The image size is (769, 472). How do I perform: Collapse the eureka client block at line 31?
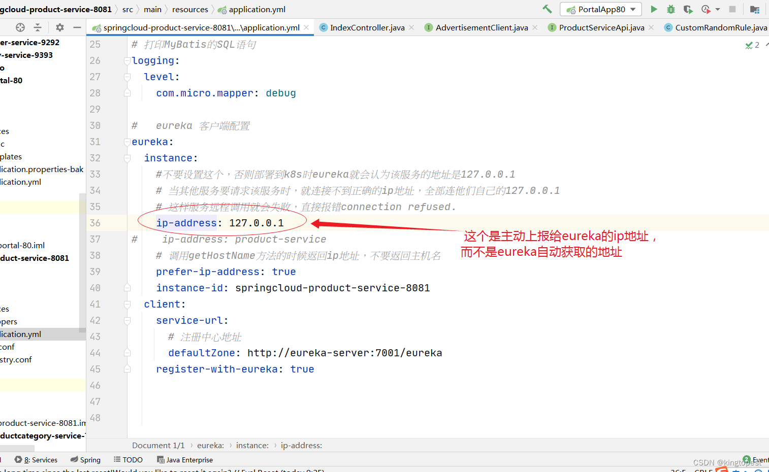point(126,142)
